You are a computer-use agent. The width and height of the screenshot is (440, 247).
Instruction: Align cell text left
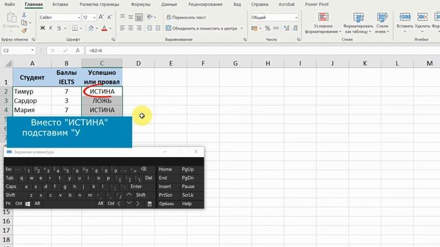click(122, 28)
